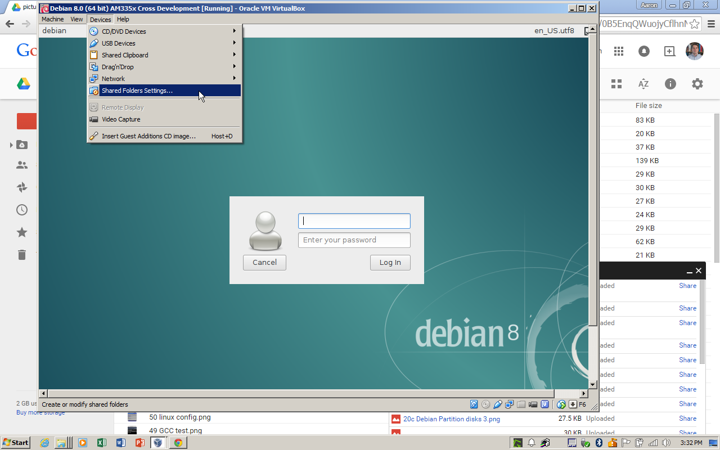
Task: Click the network adapters status icon
Action: click(509, 404)
